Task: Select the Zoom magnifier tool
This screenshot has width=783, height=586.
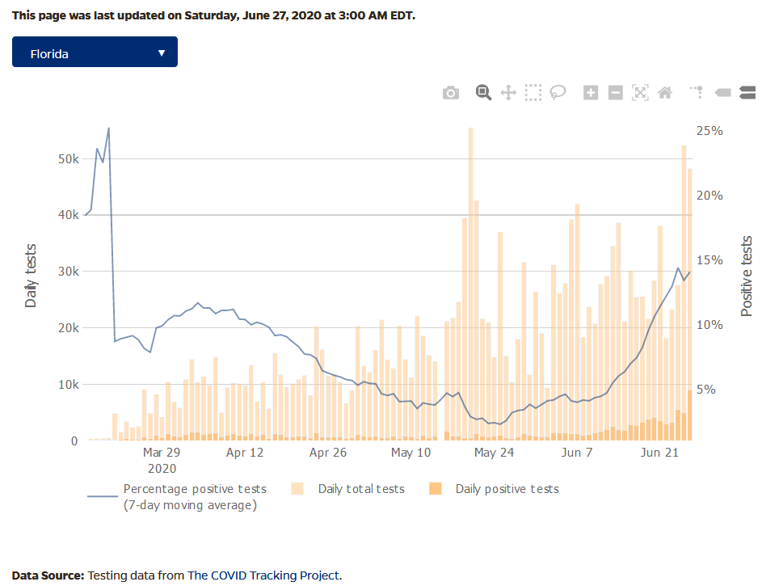Action: point(483,92)
